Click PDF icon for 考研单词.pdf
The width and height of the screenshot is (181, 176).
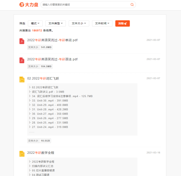tap(22, 41)
